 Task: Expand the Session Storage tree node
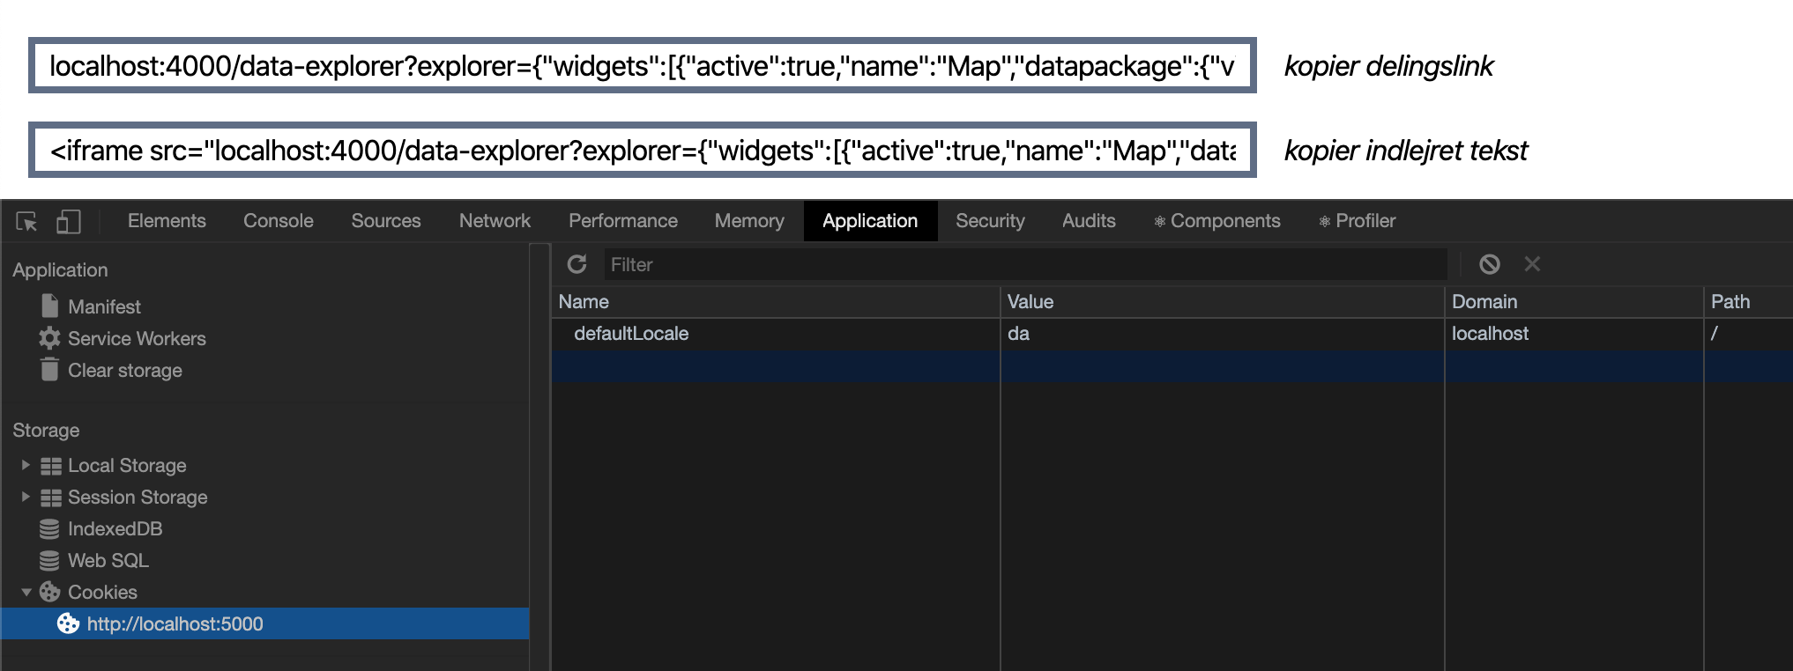coord(26,497)
